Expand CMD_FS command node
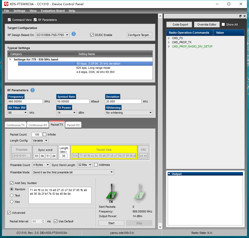This screenshot has width=249, height=238. coord(169,38)
